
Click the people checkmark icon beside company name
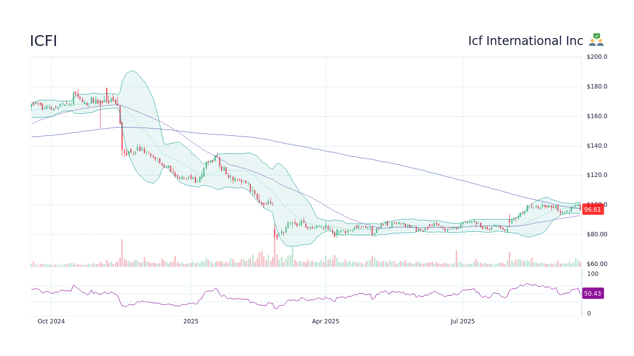[x=596, y=40]
